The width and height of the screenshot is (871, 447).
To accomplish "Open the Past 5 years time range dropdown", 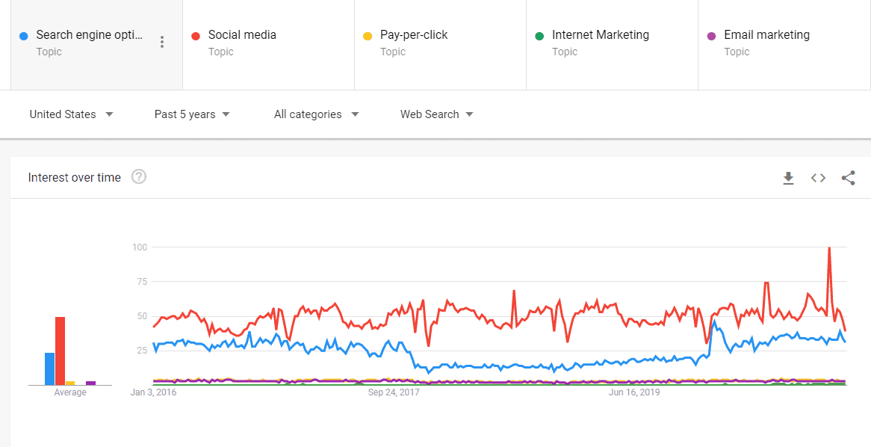I will coord(192,114).
